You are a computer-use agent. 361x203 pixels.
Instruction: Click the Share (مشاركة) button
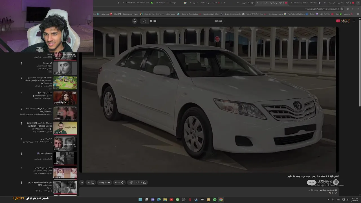click(x=120, y=182)
